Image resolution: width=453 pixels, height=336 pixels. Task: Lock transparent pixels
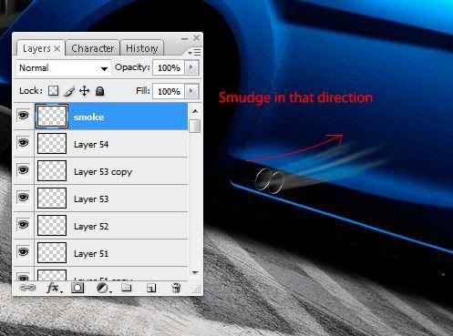[x=54, y=91]
